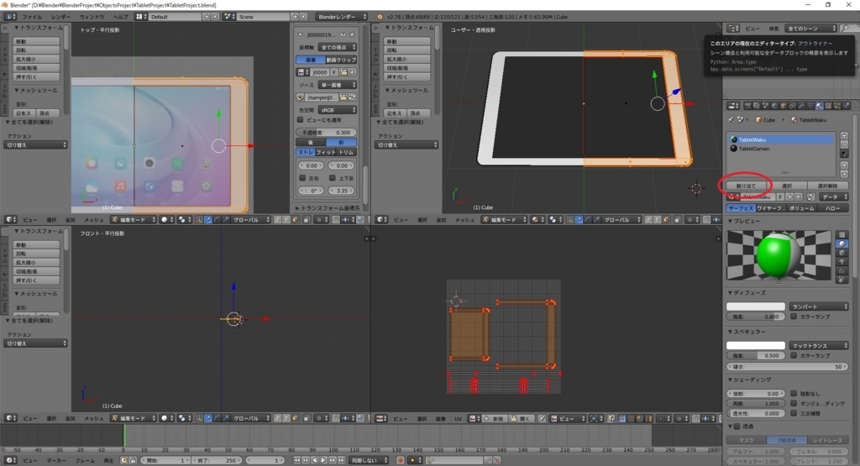Add a new material slot with plus

(844, 135)
